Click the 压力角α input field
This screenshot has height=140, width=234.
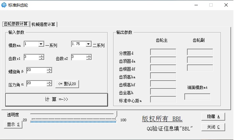click(x=37, y=83)
